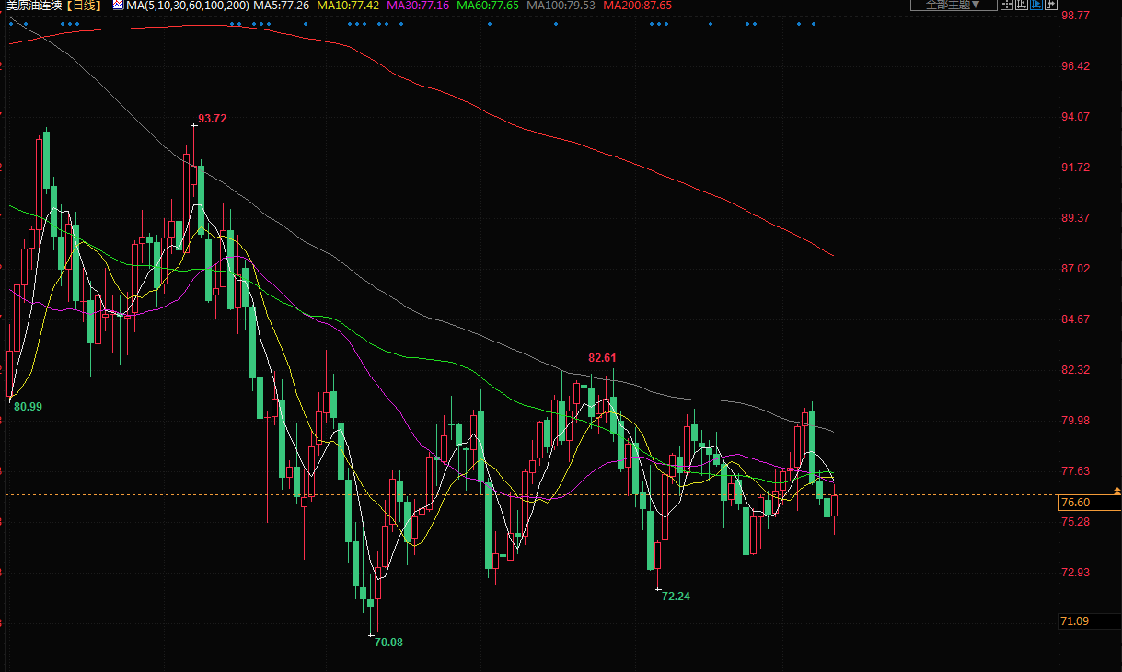Click the vertical range measure icon

coord(1021,5)
